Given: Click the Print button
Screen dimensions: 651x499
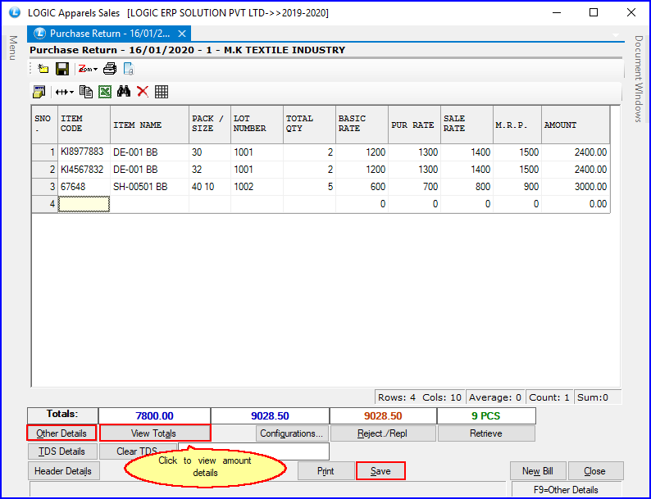Looking at the screenshot, I should 325,471.
